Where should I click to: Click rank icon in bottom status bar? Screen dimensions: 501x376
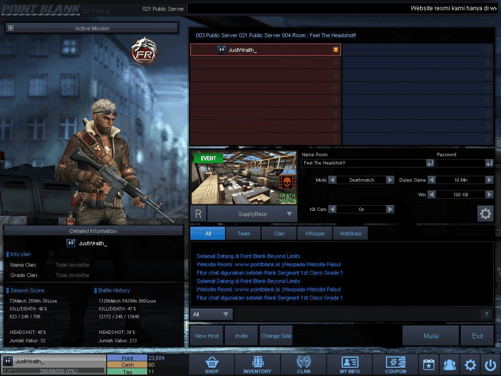tap(8, 361)
